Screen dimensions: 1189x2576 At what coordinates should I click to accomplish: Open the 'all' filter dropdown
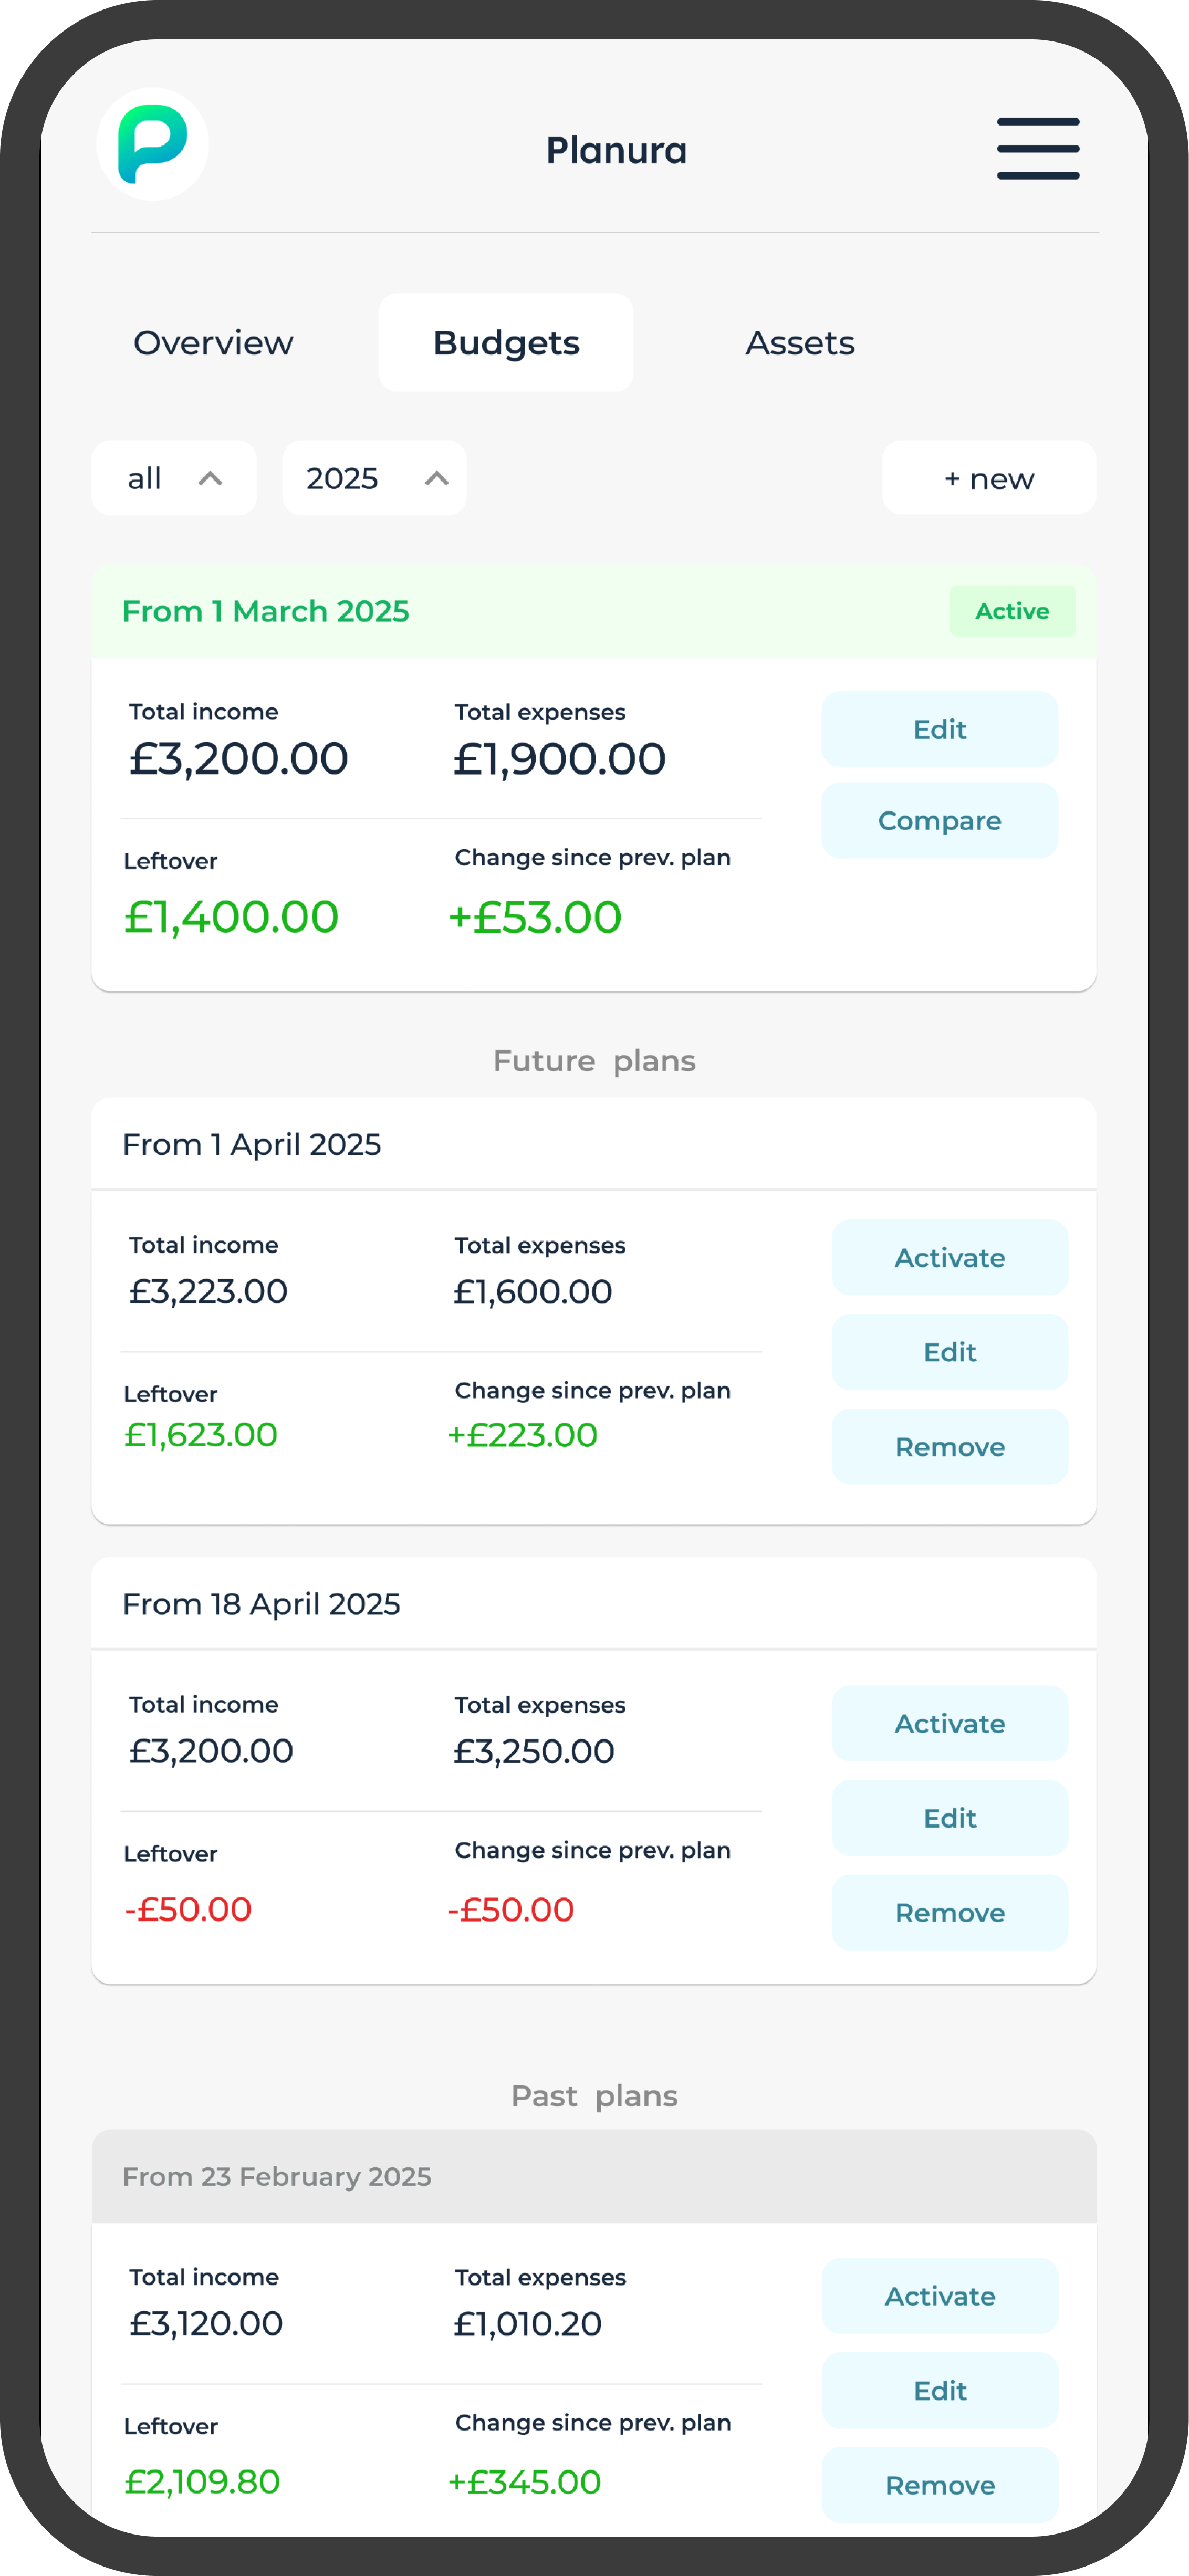tap(174, 478)
